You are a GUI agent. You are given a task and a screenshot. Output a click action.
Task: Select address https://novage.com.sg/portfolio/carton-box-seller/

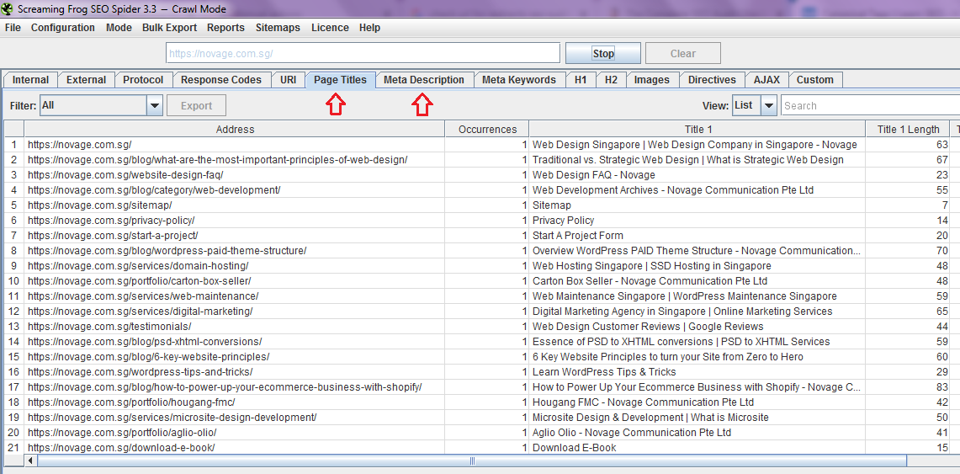tap(140, 281)
